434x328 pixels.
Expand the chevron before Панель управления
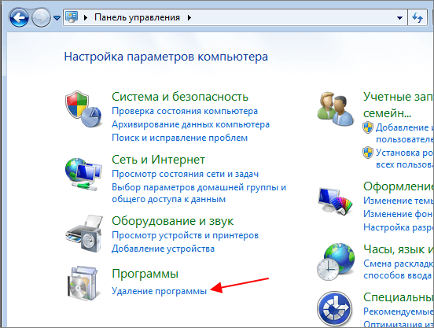86,18
